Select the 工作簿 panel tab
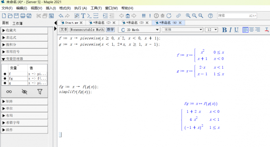This screenshot has width=270, height=147. point(17,23)
